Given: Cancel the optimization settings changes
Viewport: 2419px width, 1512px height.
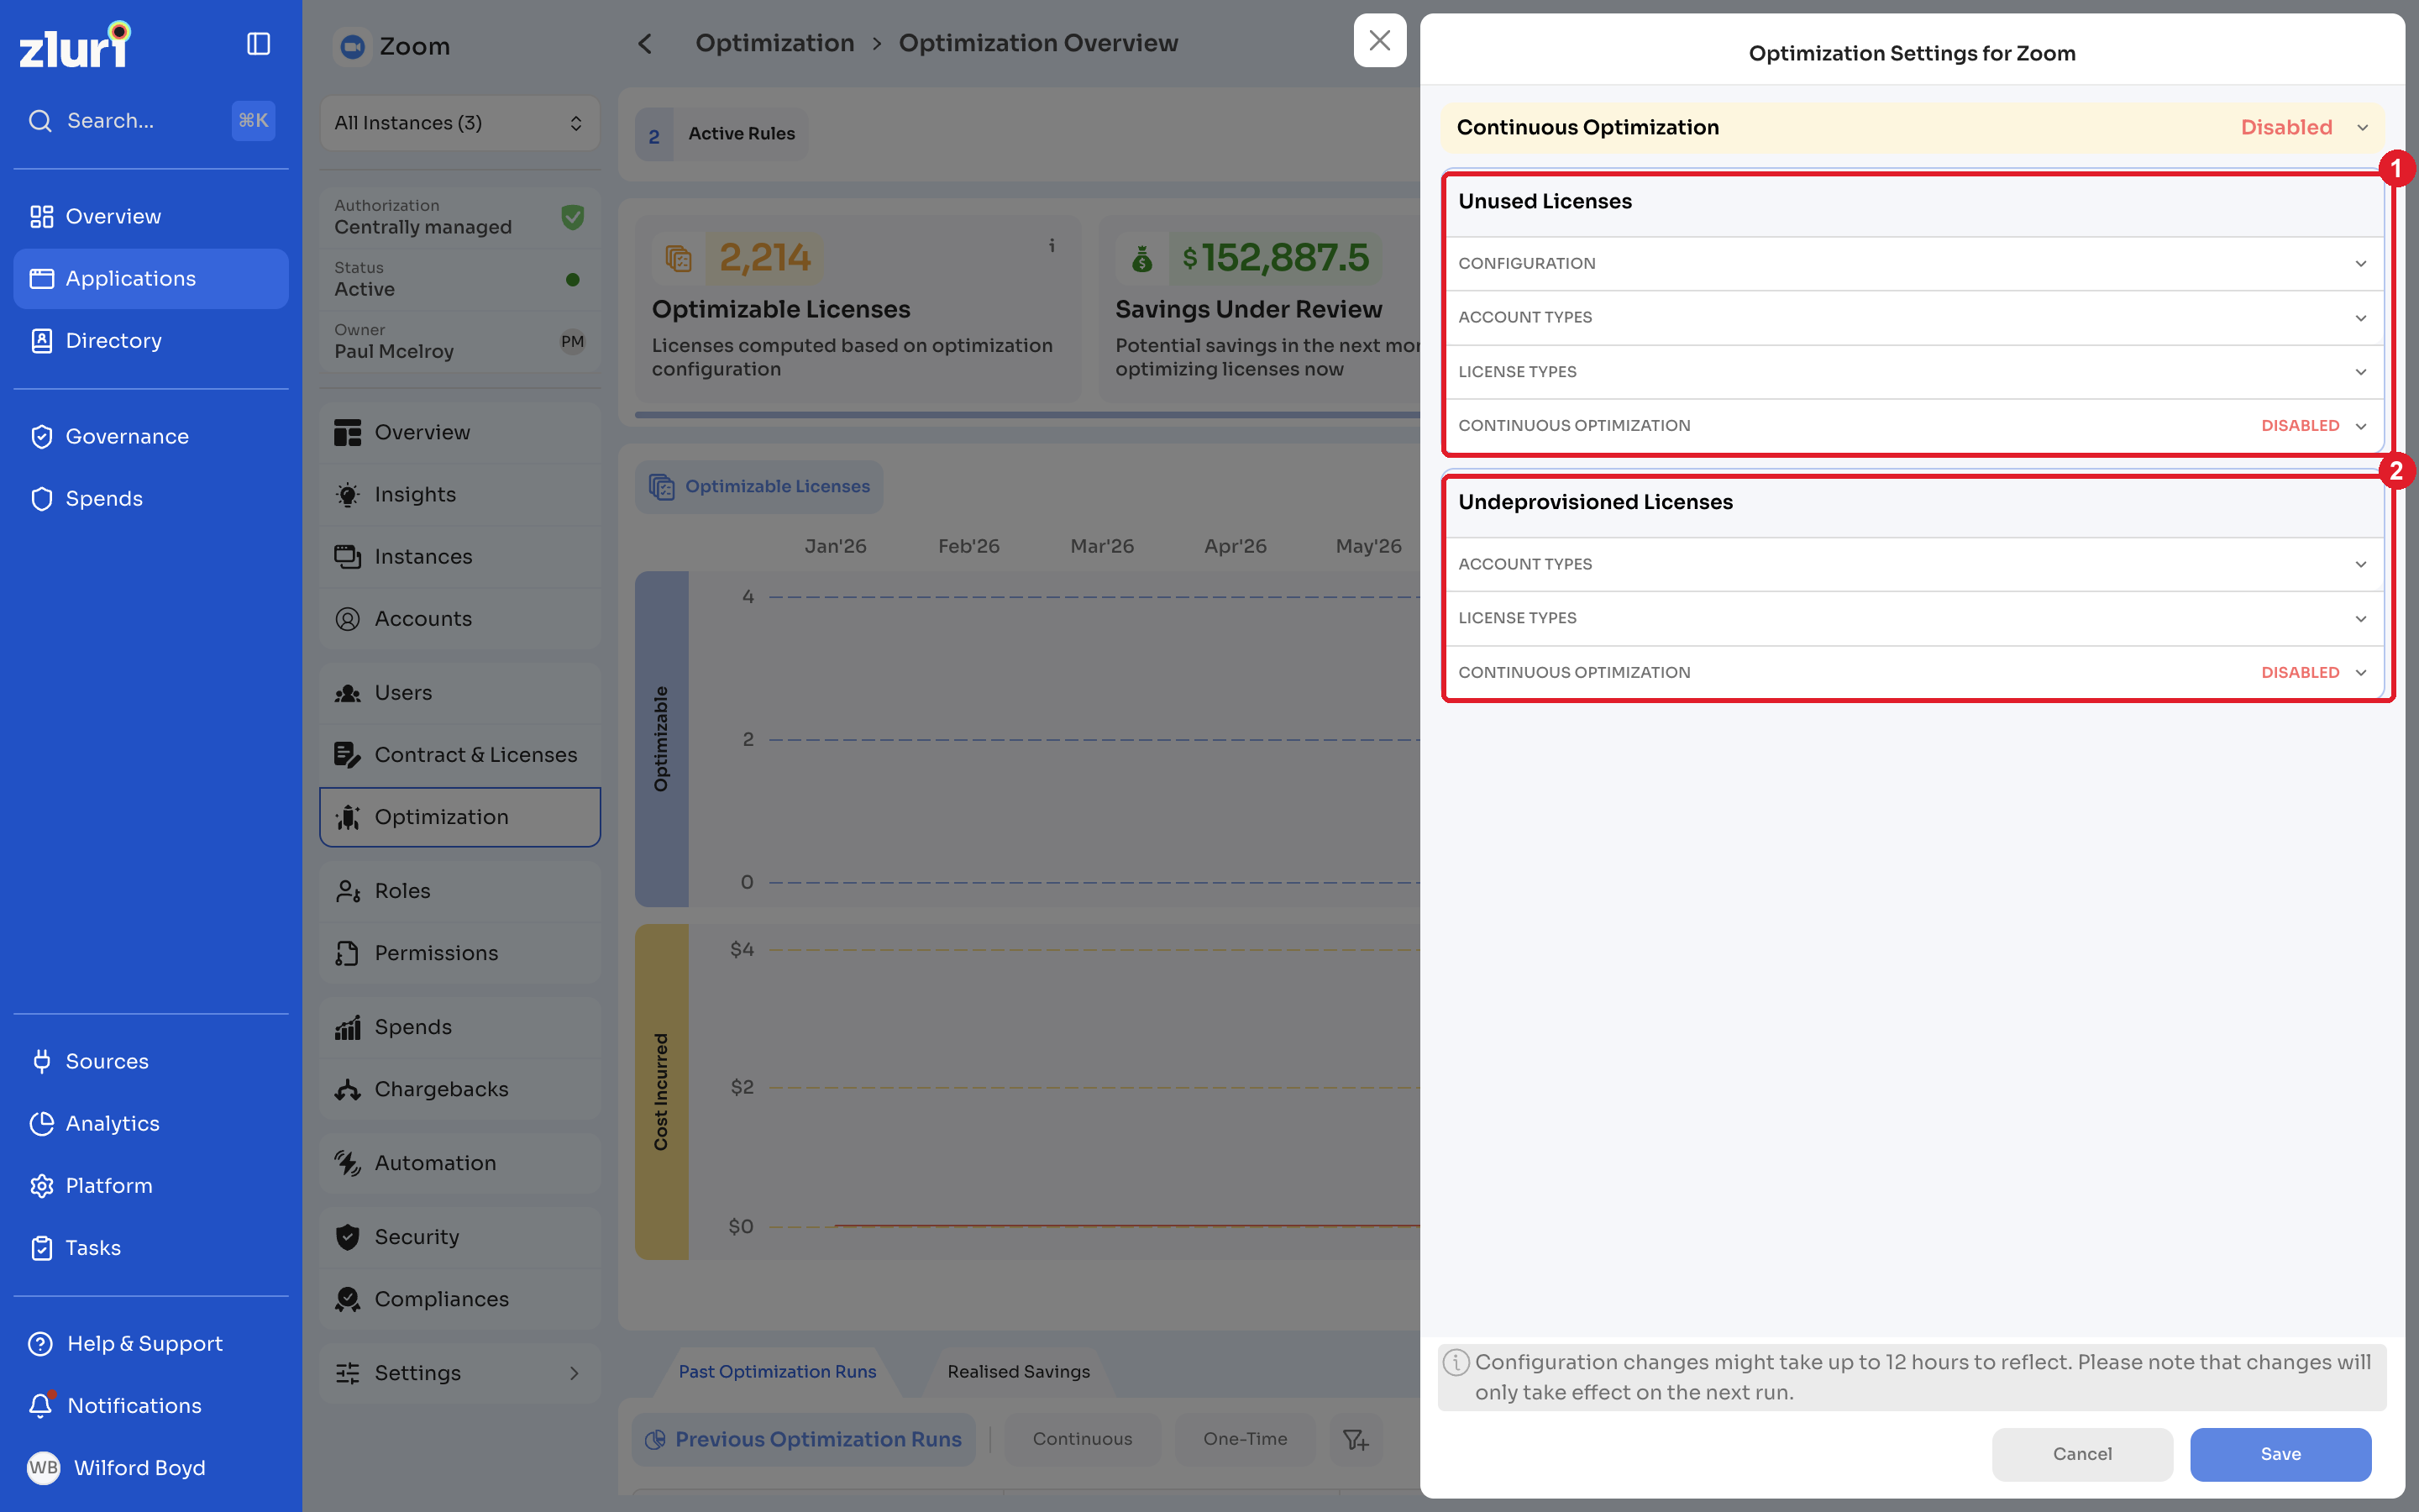Looking at the screenshot, I should point(2082,1454).
